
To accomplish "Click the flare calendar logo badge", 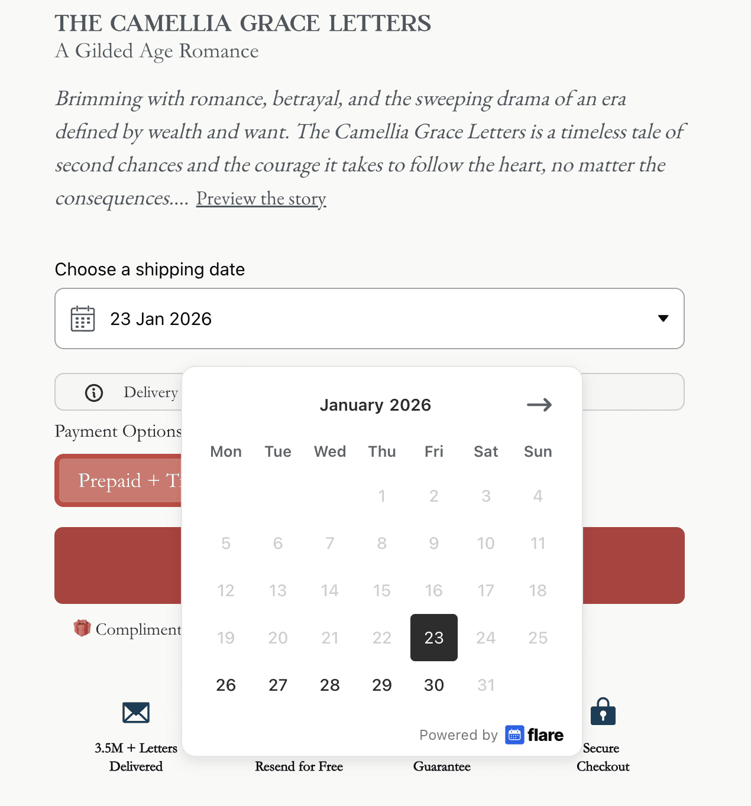I will click(514, 734).
